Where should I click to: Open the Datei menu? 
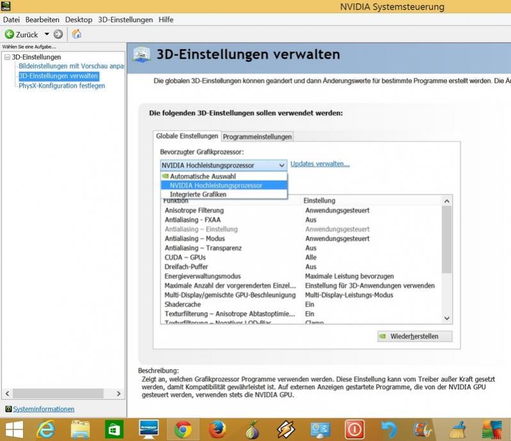click(12, 20)
